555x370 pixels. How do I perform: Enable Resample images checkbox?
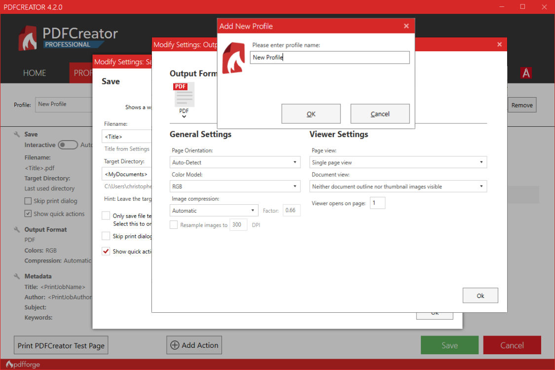174,225
